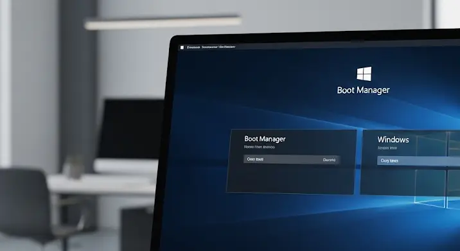Click the window title text beside the square icon

(x=211, y=47)
